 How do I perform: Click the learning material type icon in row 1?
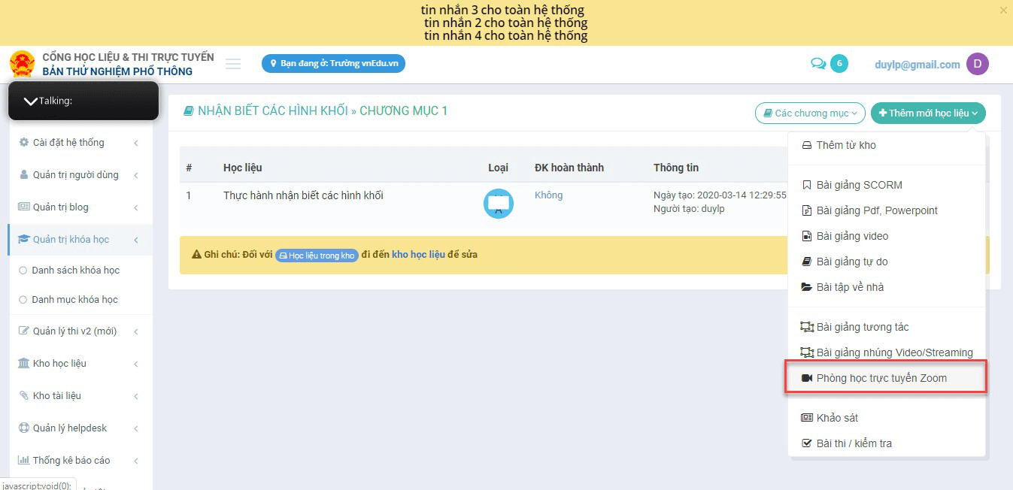(498, 203)
